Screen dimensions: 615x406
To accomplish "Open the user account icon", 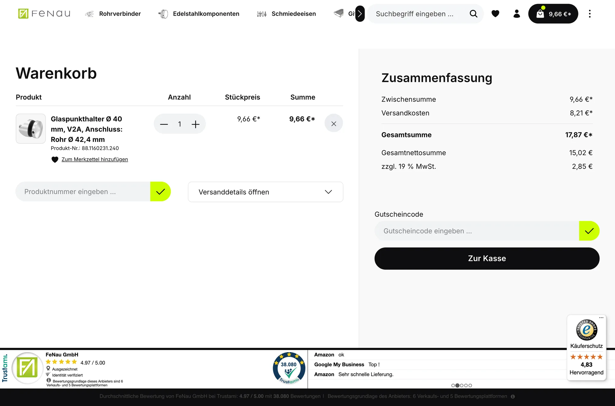I will click(517, 14).
